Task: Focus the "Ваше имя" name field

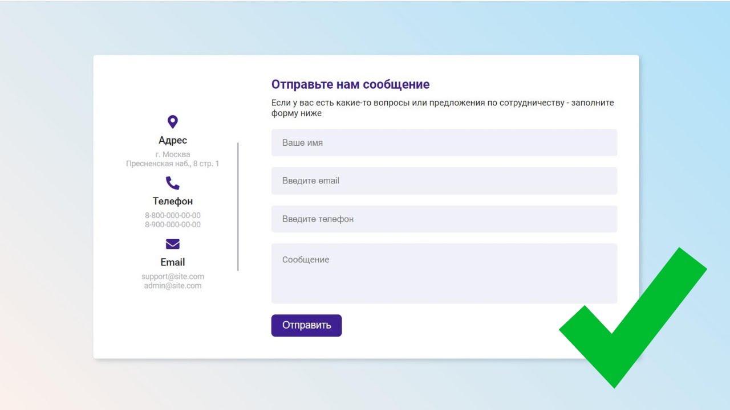Action: click(444, 142)
